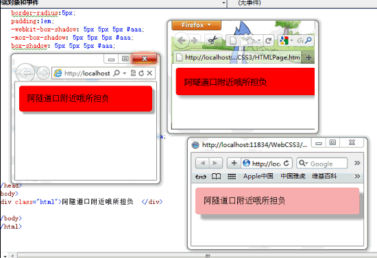The height and width of the screenshot is (258, 377).
Task: Click the IE address field showing http://localhost
Action: pyautogui.click(x=87, y=73)
